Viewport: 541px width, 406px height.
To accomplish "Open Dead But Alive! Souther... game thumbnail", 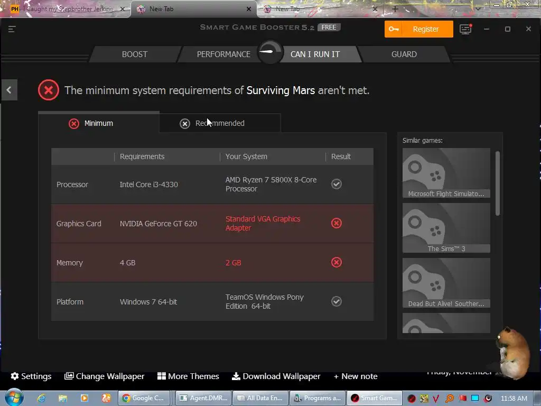I will 446,283.
